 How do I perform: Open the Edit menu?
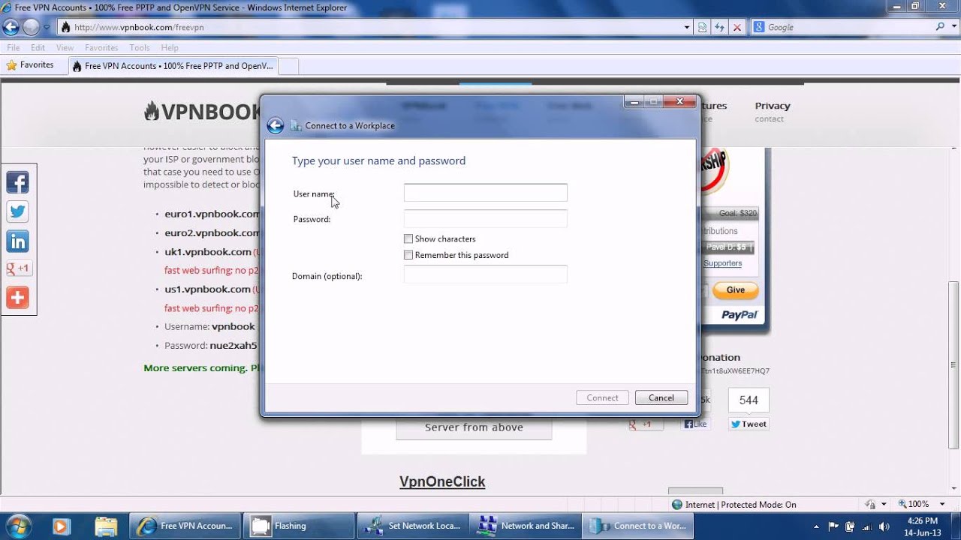click(x=38, y=47)
